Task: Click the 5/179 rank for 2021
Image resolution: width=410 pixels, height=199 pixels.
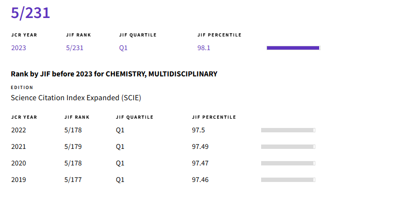Action: tap(73, 146)
